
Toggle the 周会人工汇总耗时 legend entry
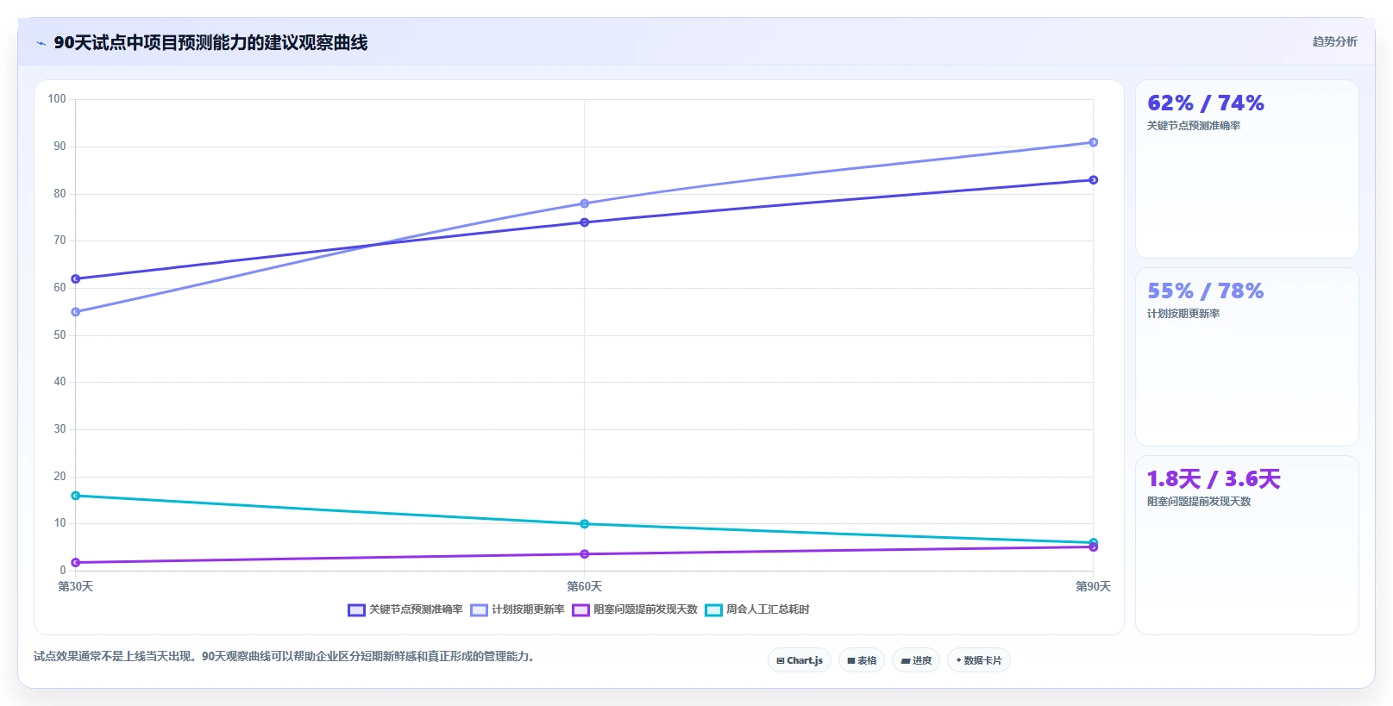pyautogui.click(x=757, y=609)
